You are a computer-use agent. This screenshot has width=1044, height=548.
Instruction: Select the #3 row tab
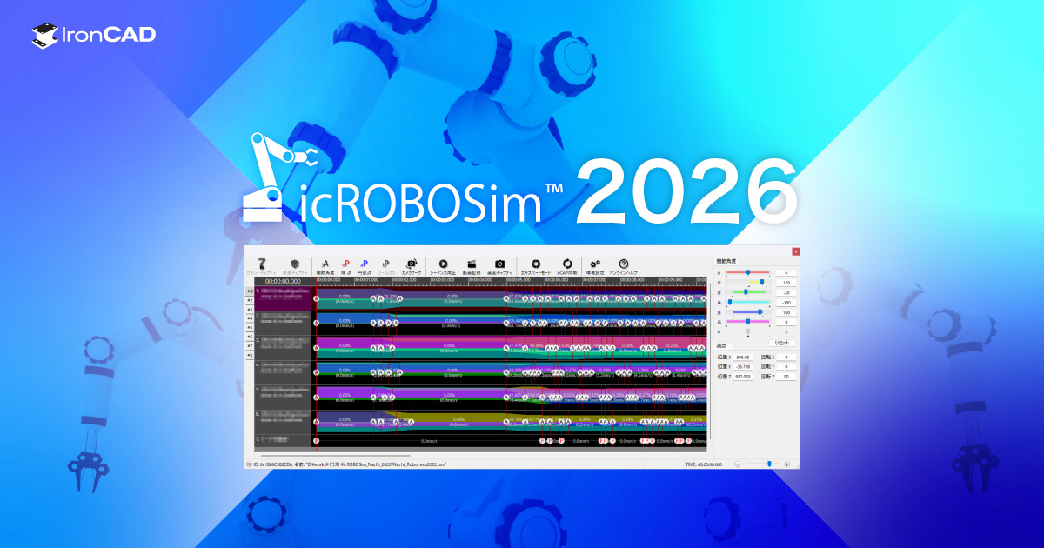pyautogui.click(x=250, y=310)
